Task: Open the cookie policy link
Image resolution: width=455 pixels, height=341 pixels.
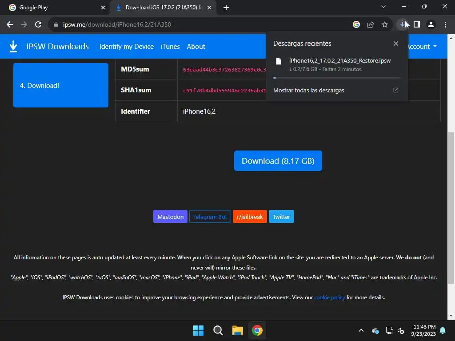Action: click(330, 297)
